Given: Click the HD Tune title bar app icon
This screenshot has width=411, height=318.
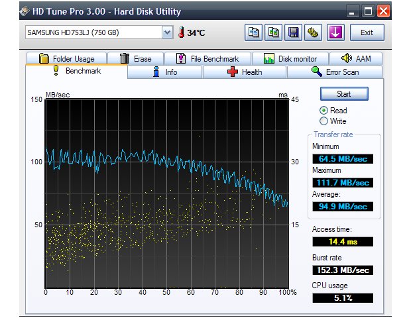Looking at the screenshot, I should pyautogui.click(x=25, y=11).
